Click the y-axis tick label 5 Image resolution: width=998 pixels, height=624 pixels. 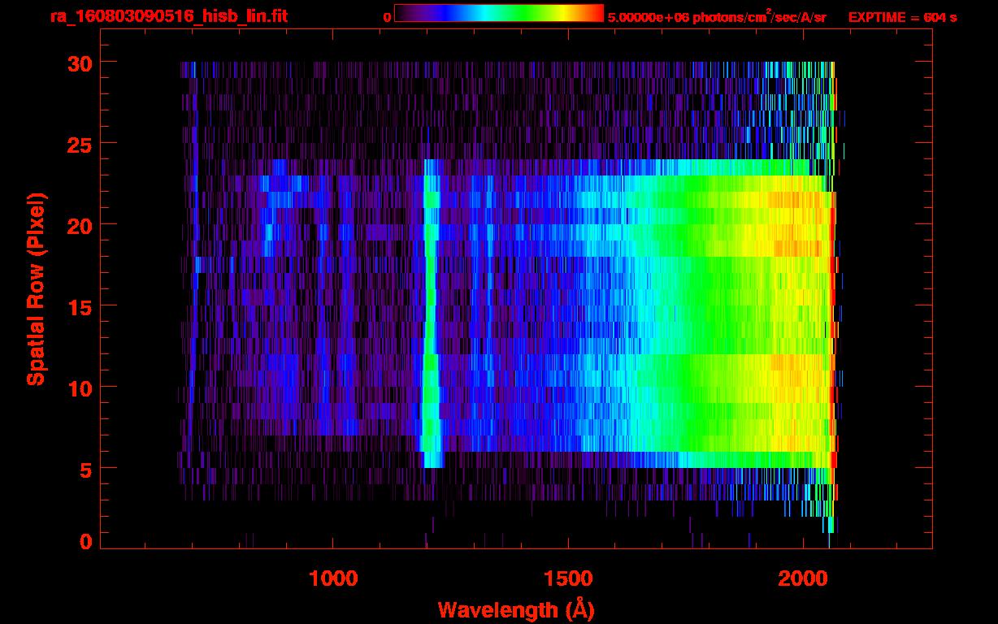click(x=86, y=469)
